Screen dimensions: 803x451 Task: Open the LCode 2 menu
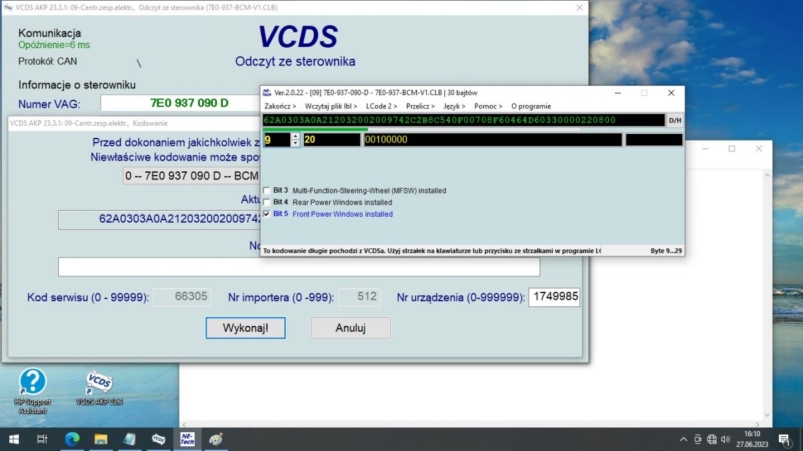click(381, 106)
